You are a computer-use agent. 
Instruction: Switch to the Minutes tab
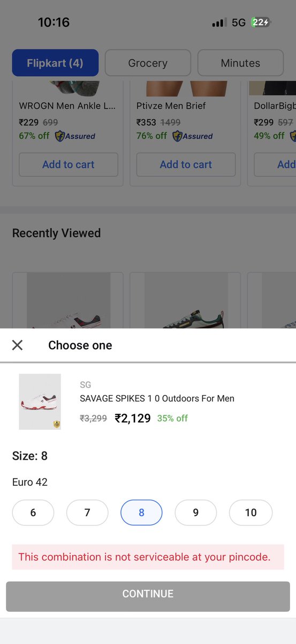pyautogui.click(x=240, y=63)
